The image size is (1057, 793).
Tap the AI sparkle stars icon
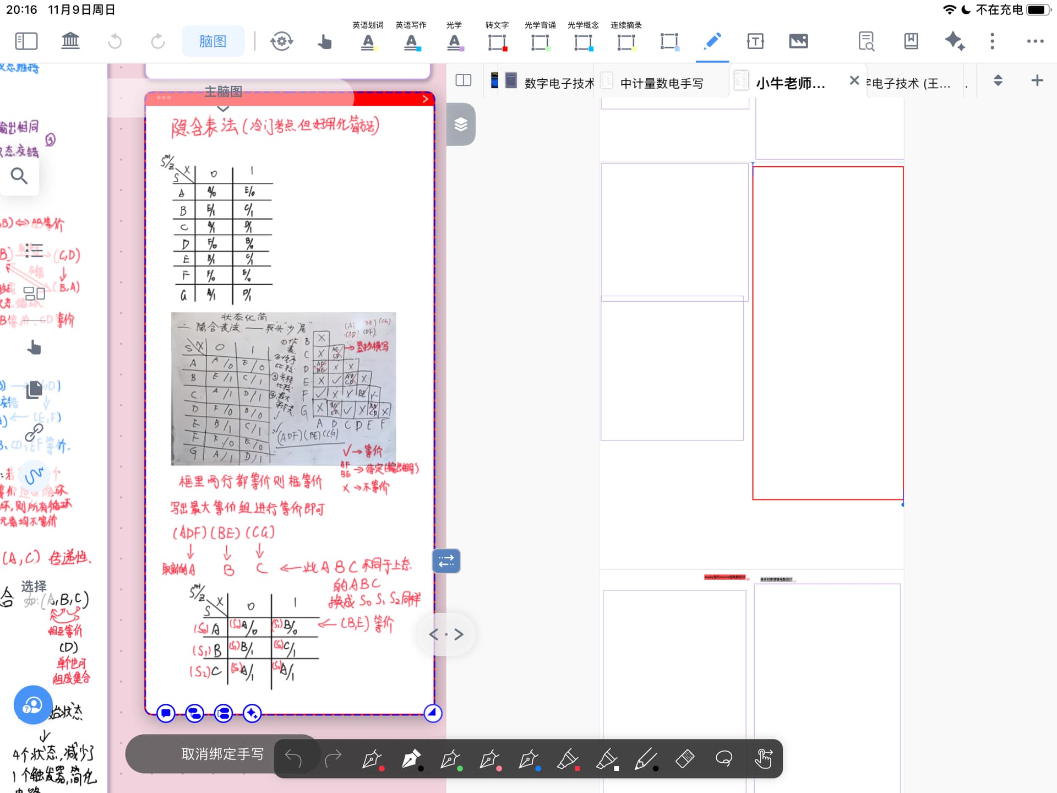[x=954, y=41]
